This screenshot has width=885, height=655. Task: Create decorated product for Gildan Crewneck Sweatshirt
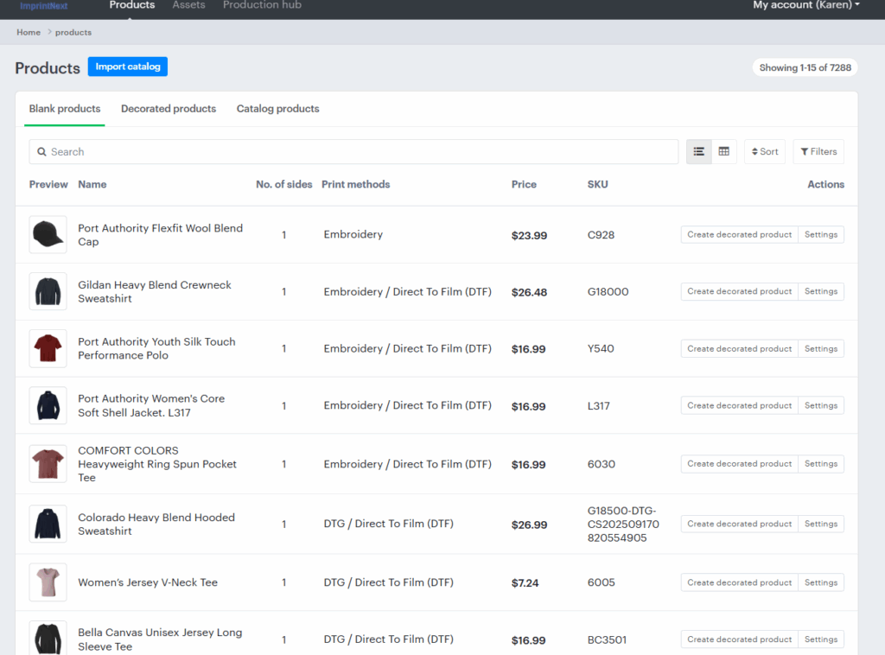point(739,292)
